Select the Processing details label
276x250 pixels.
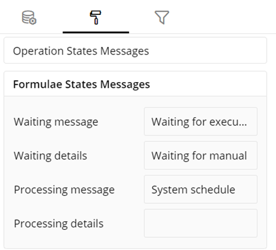tap(59, 223)
